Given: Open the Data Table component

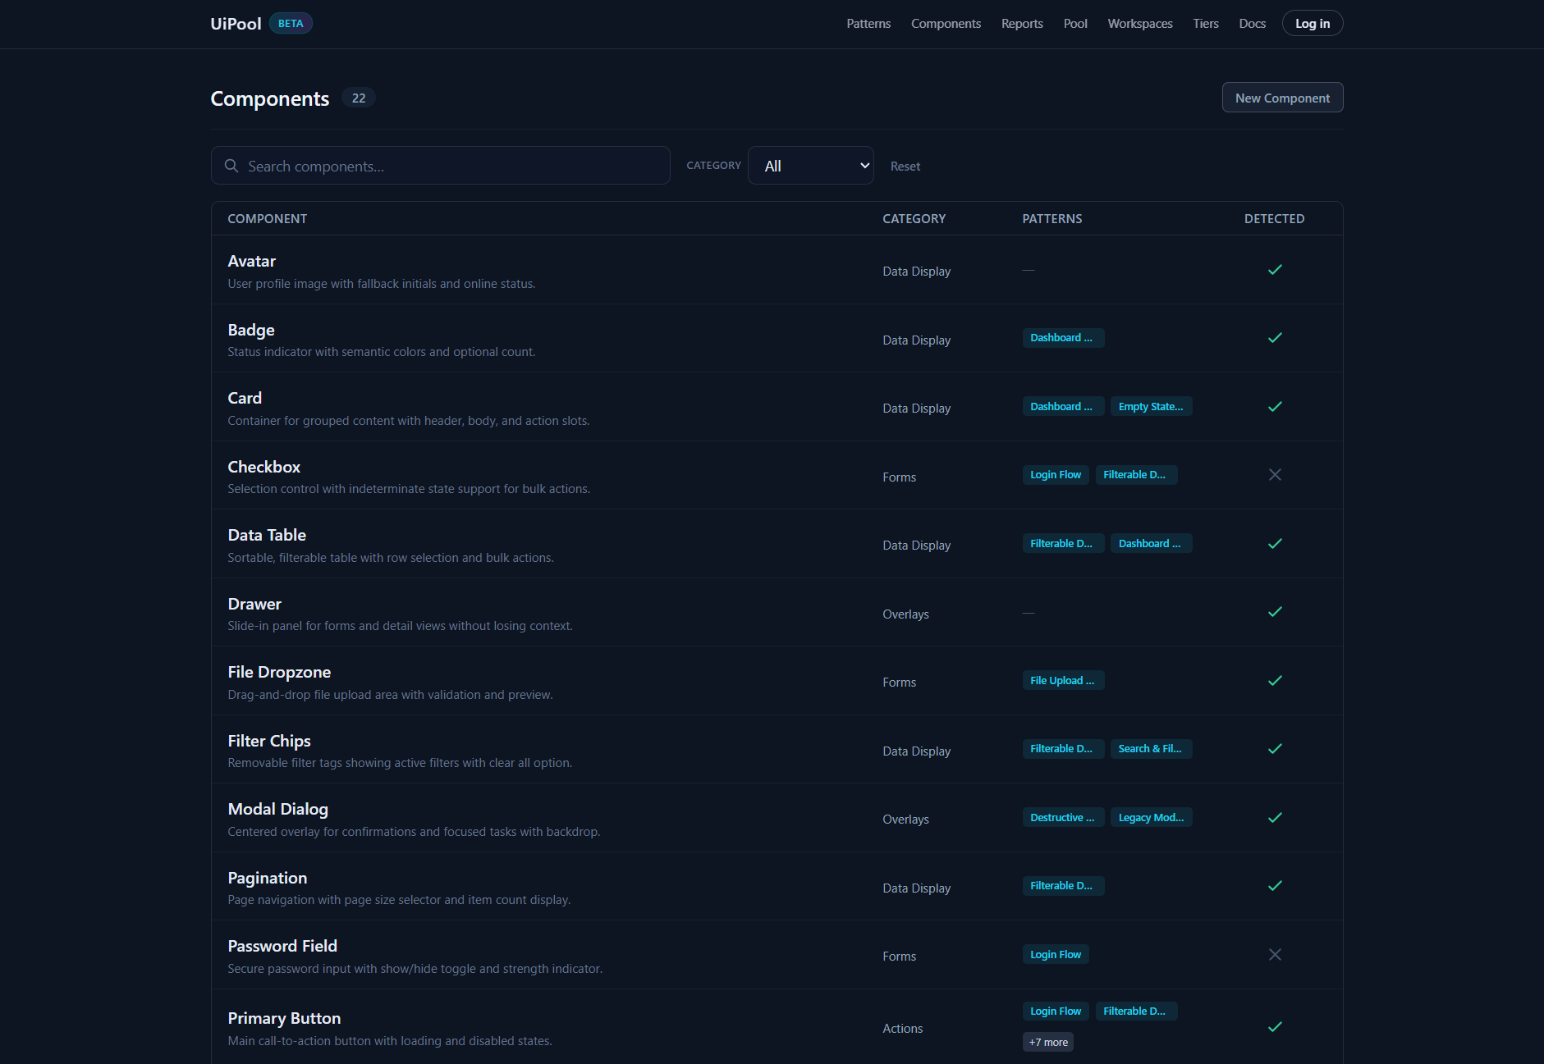Looking at the screenshot, I should click(x=267, y=536).
